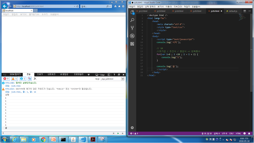
Task: Open Source Control icon in VS Code
Action: (132, 28)
